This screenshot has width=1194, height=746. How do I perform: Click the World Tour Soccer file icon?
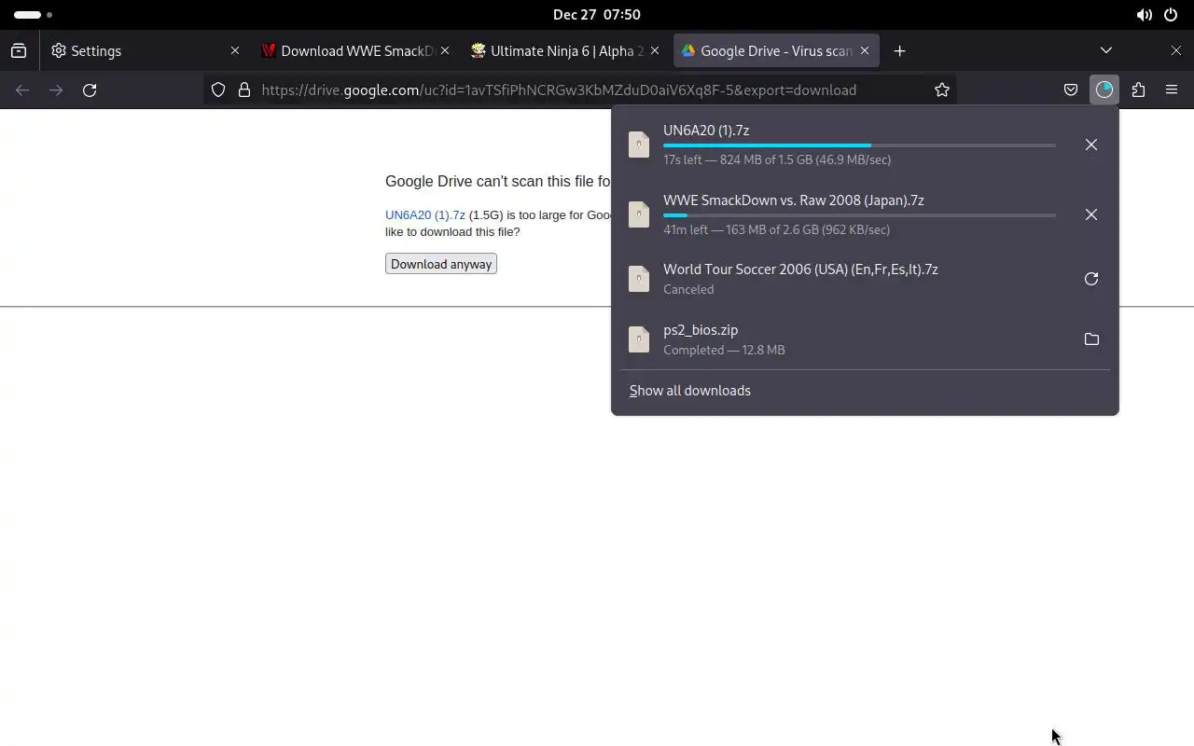(639, 279)
